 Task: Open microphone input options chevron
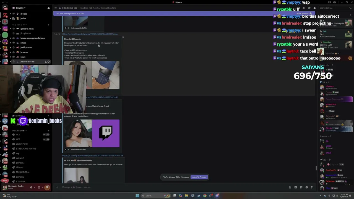[34, 187]
